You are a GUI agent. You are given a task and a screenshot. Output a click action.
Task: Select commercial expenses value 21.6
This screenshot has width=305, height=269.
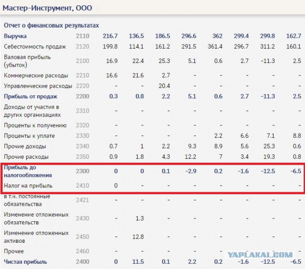click(x=138, y=75)
